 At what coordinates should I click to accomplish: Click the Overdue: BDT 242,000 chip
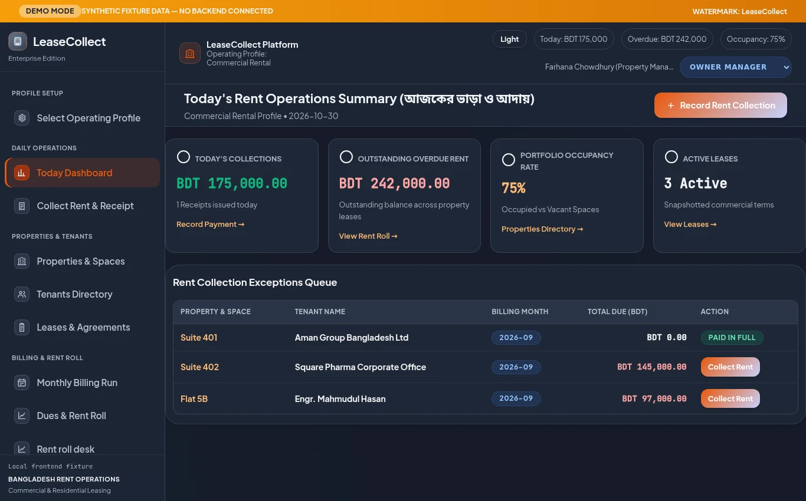667,39
